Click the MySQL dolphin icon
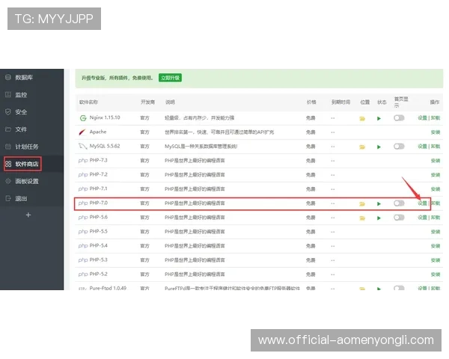Viewport: 449px width, 359px height. point(83,147)
